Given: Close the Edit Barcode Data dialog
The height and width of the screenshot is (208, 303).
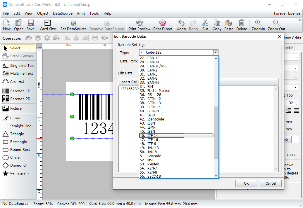Looking at the screenshot, I should (x=279, y=36).
